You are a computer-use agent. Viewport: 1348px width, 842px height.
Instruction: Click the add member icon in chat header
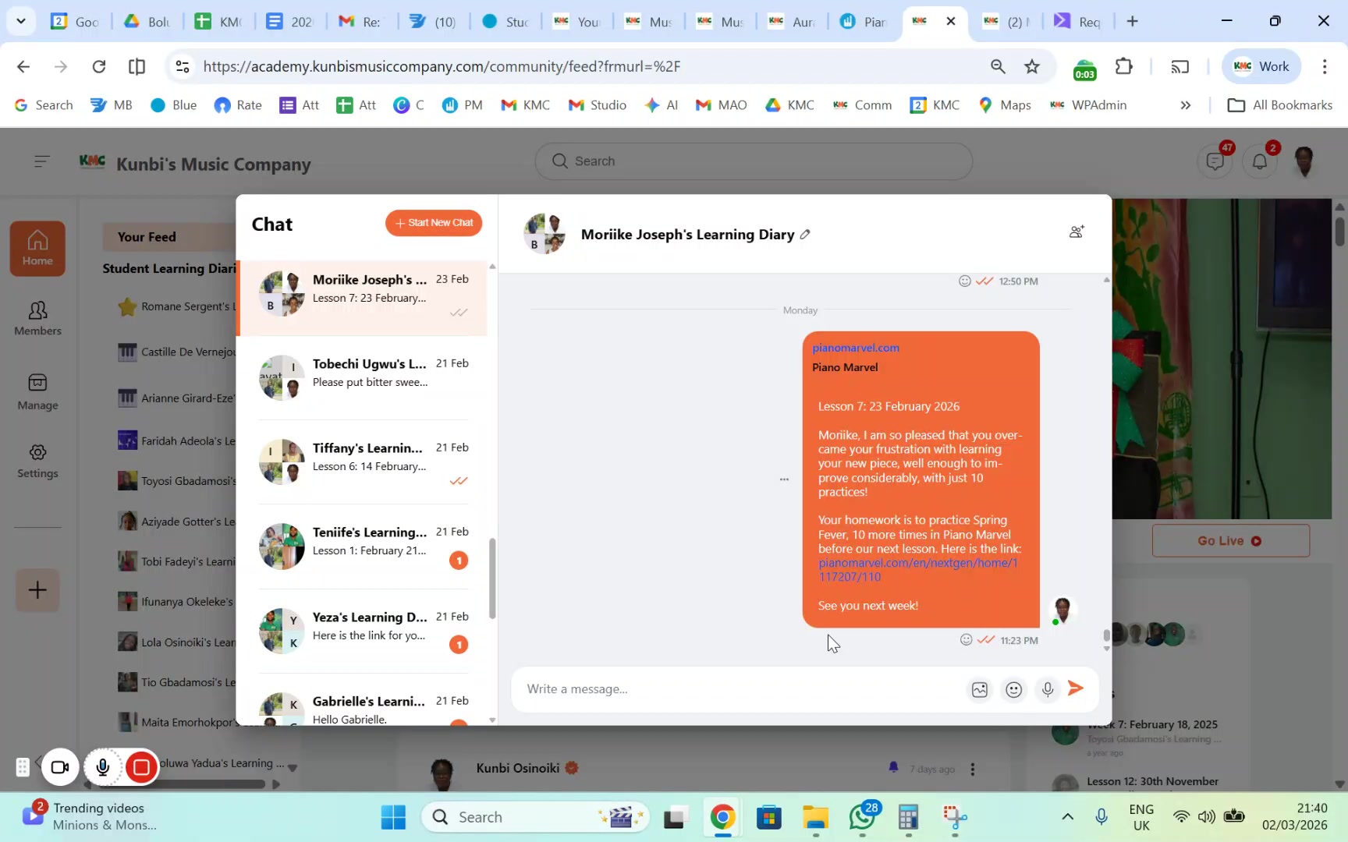click(x=1077, y=232)
